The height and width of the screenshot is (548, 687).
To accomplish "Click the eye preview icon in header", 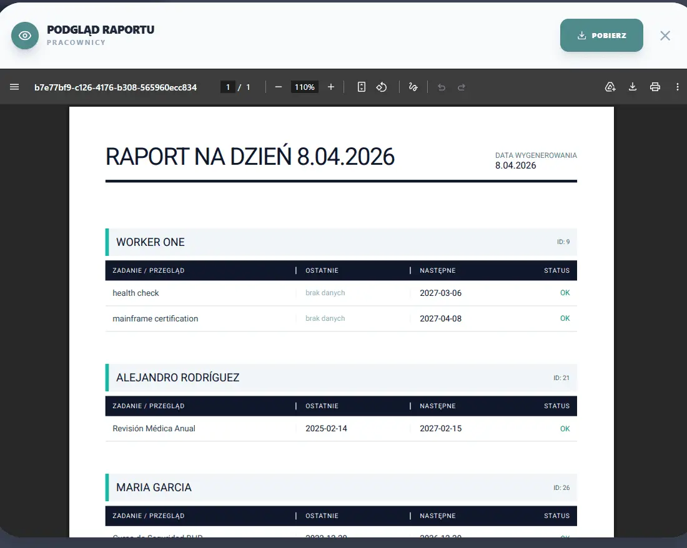I will (x=25, y=36).
